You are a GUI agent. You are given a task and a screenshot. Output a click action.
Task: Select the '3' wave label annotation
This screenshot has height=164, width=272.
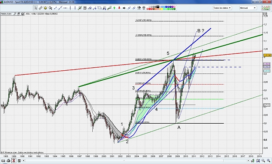133,88
